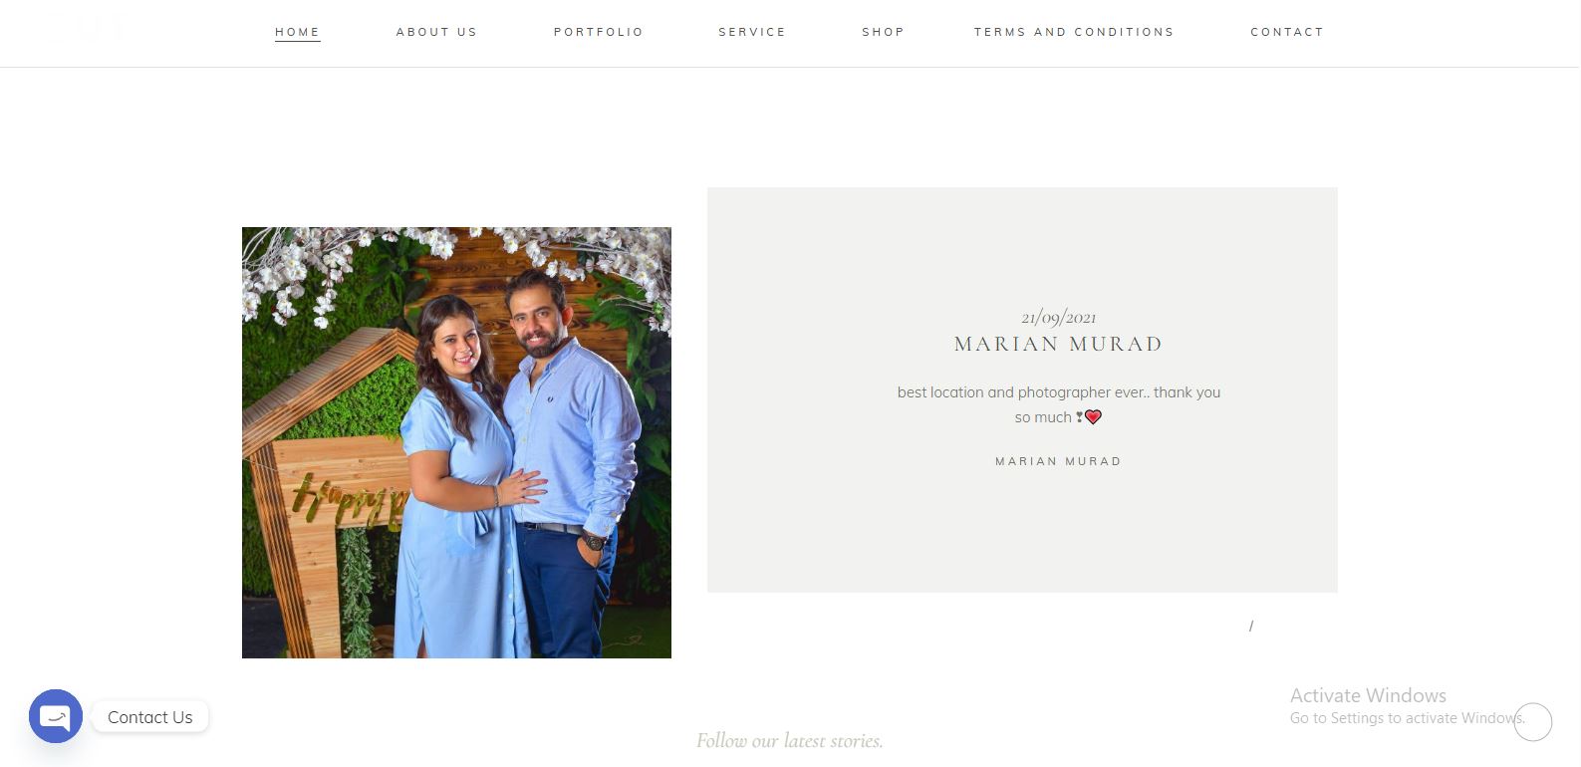The height and width of the screenshot is (767, 1581).
Task: Click the small MARIAN MURAD author name
Action: pos(1058,461)
